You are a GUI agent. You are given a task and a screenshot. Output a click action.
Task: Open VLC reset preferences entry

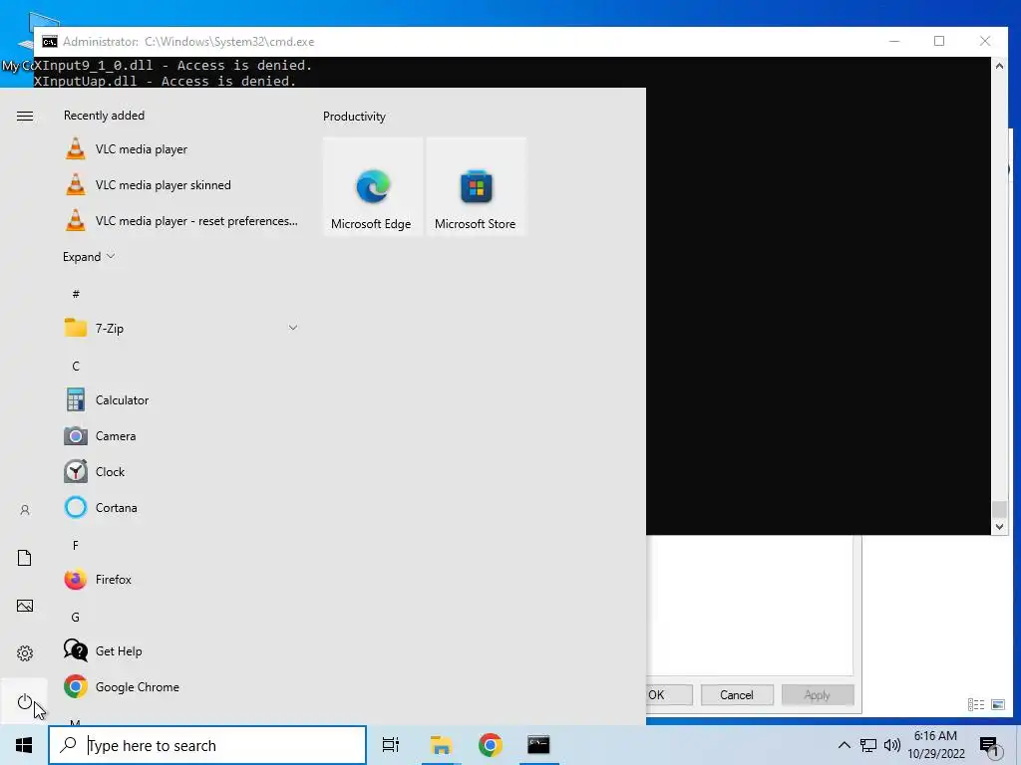coord(181,220)
